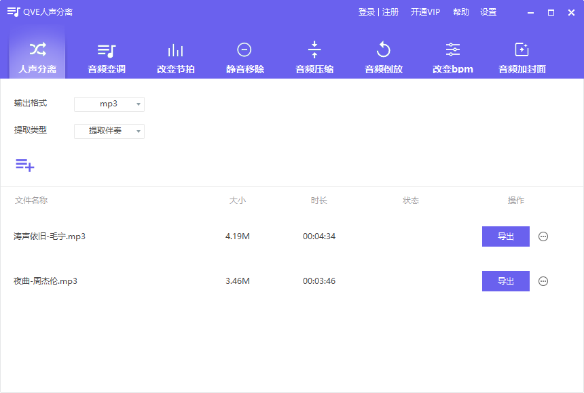Export 涛声依旧-毛宁.mp3 with 导出 button
The width and height of the screenshot is (584, 393).
point(505,236)
